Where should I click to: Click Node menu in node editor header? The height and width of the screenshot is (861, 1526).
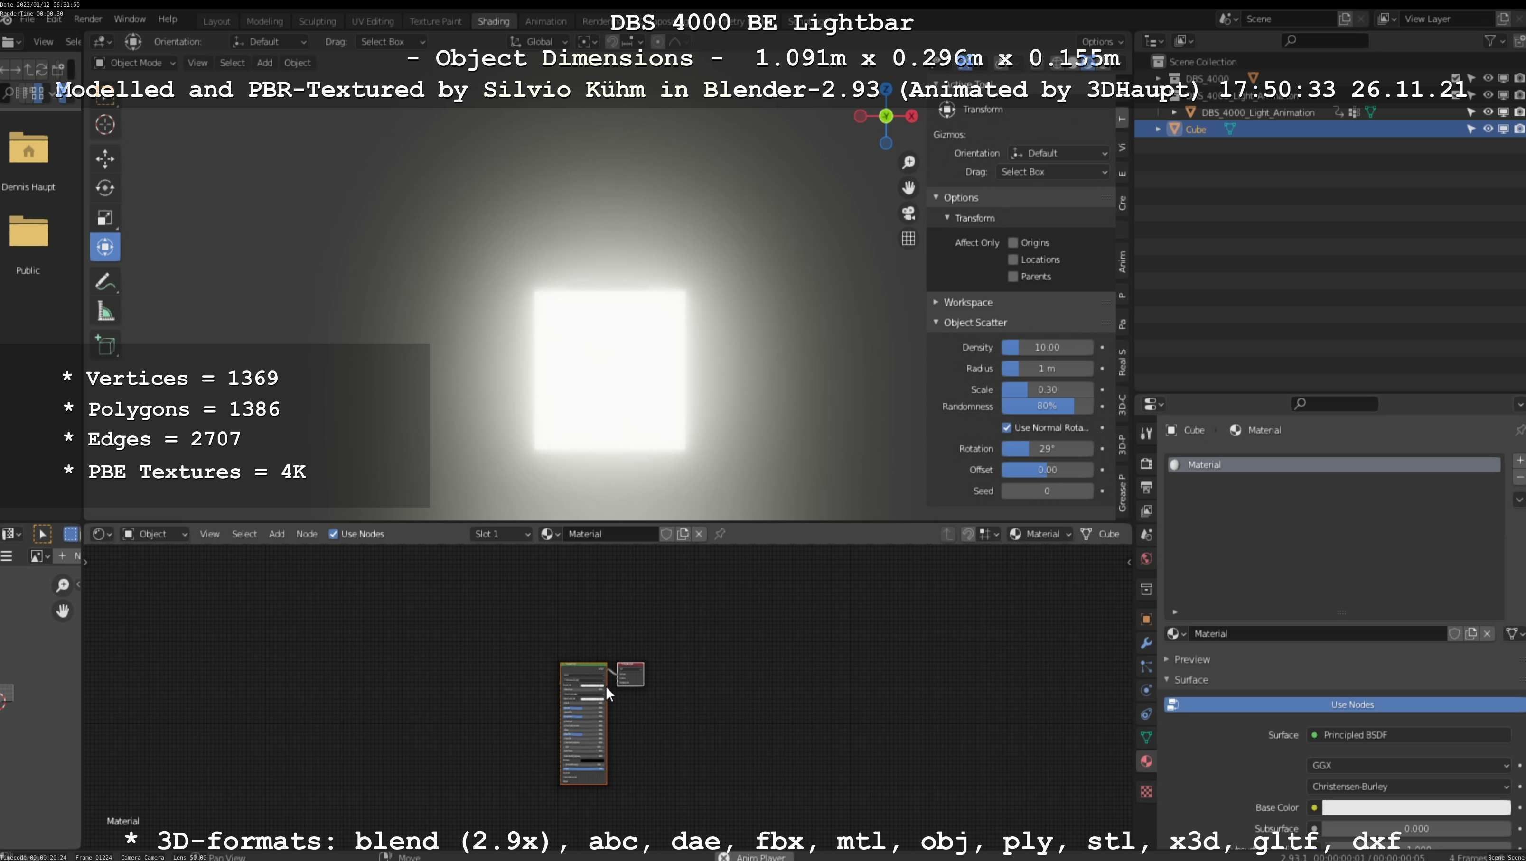306,534
